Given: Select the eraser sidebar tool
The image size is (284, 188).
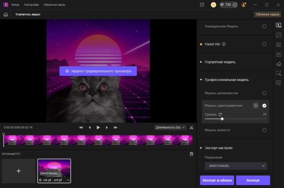Looking at the screenshot, I should coord(279,64).
